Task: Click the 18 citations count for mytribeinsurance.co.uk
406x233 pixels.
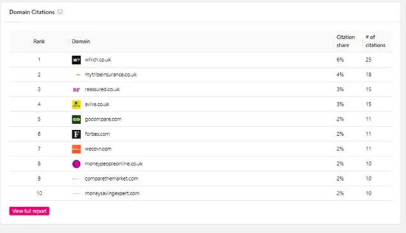Action: click(368, 75)
